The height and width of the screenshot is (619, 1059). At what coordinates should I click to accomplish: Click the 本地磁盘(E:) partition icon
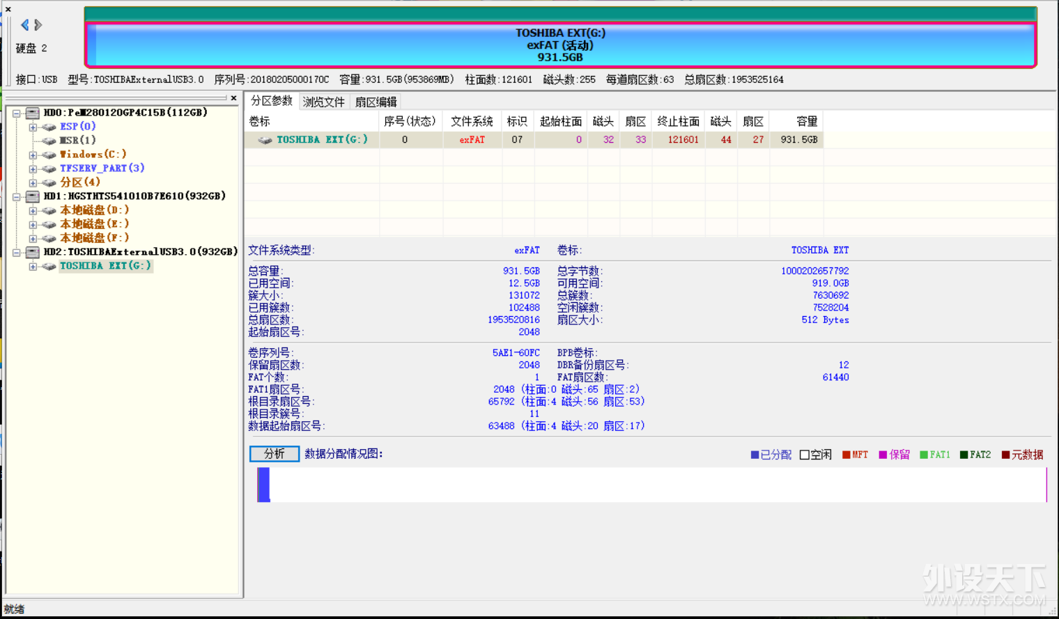pos(49,224)
